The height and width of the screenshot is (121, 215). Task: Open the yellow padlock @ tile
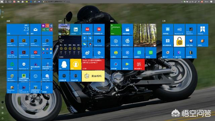[x=179, y=41]
